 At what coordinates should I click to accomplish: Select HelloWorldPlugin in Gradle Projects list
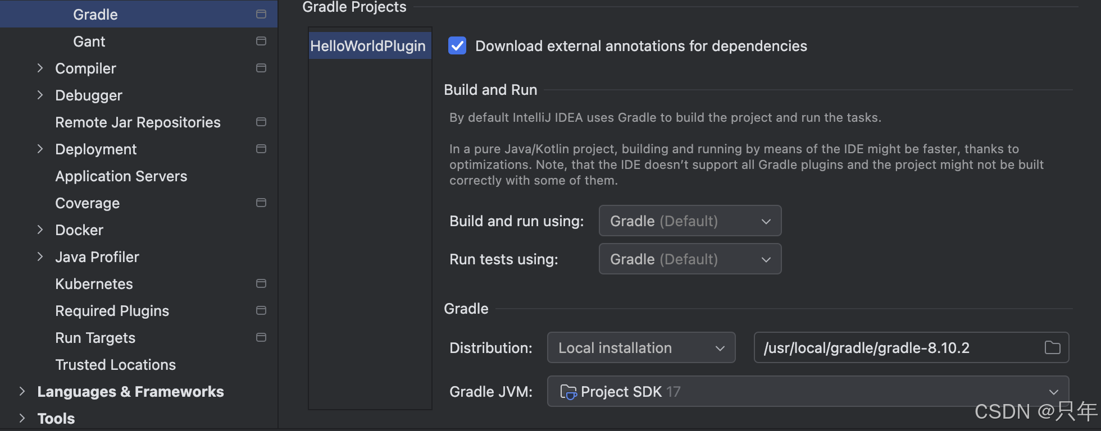(370, 45)
